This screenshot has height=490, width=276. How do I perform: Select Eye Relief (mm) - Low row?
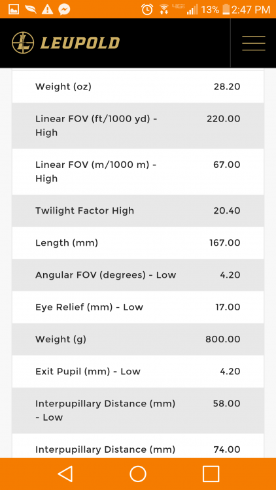click(x=138, y=307)
